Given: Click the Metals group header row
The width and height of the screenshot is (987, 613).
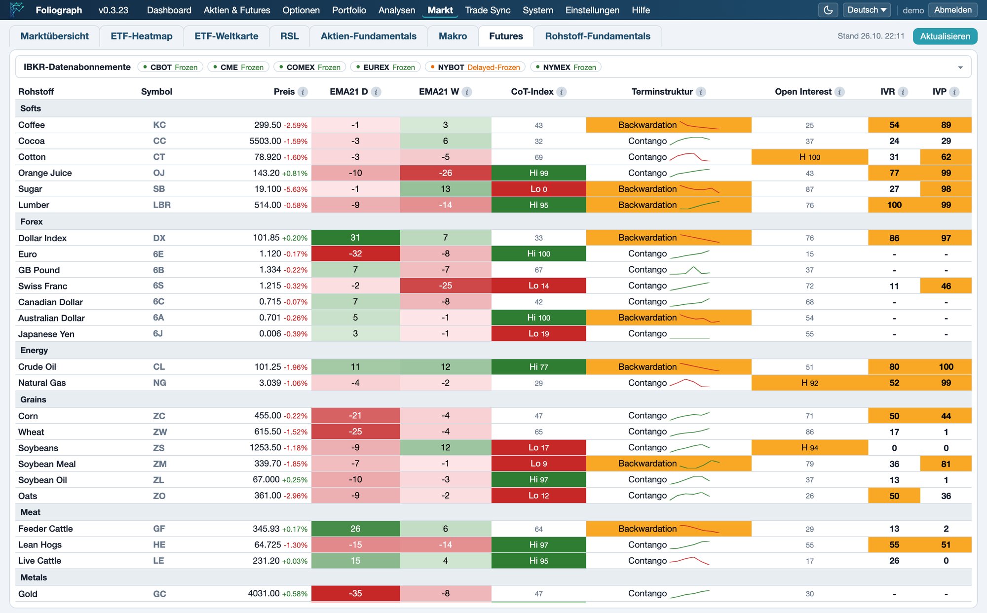Looking at the screenshot, I should [493, 577].
